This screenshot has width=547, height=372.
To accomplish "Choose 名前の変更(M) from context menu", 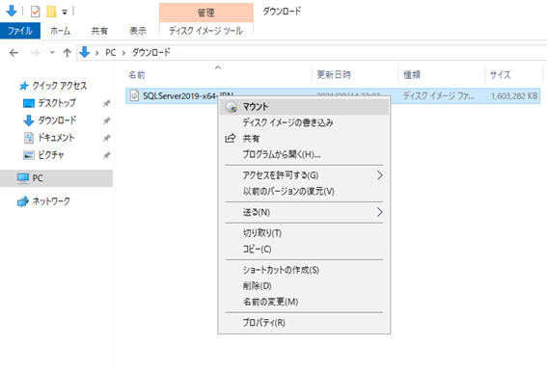I will [304, 302].
